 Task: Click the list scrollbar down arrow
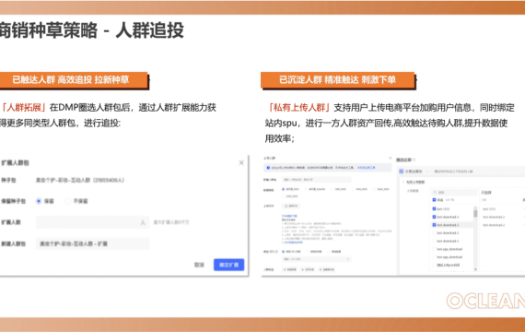tap(475, 269)
